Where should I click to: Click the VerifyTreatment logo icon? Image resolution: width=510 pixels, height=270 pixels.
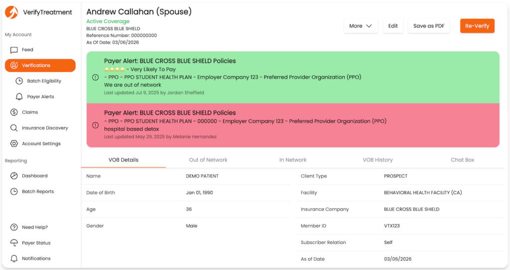point(11,12)
